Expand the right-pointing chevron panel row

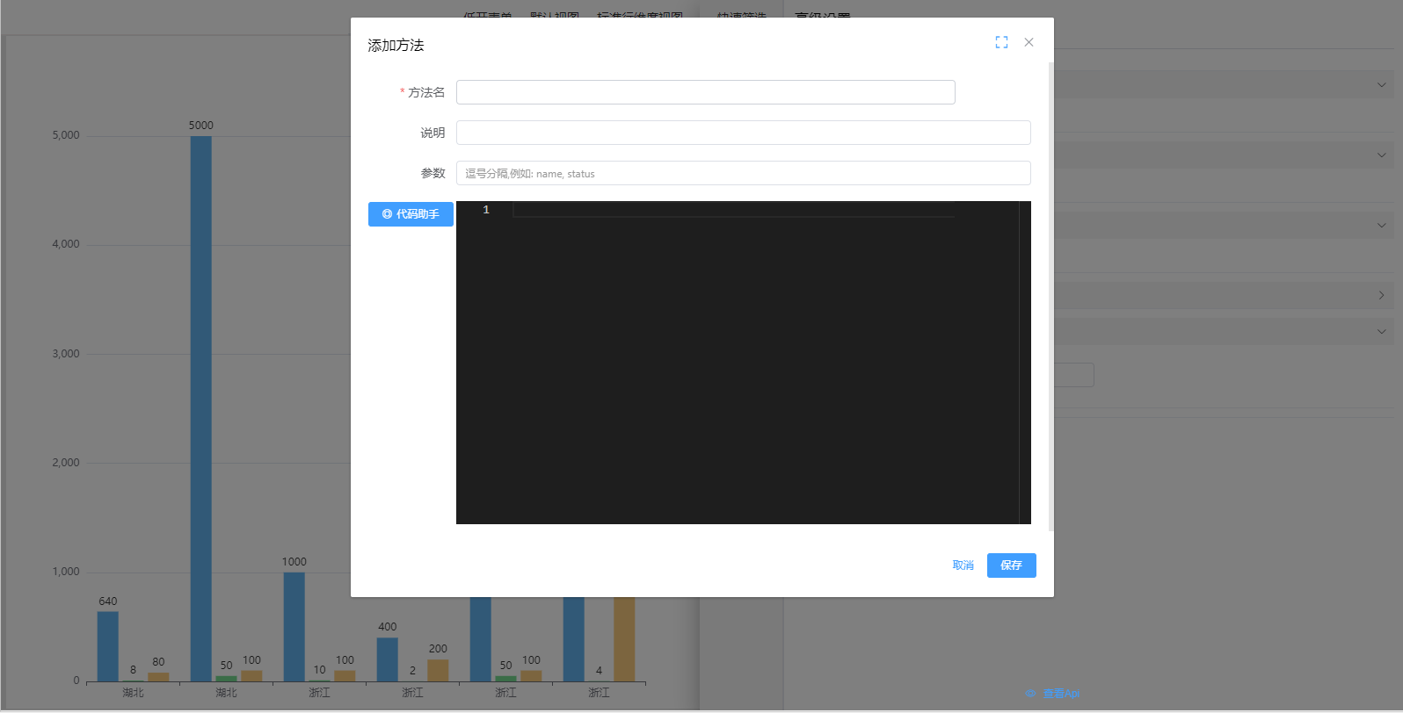1381,296
